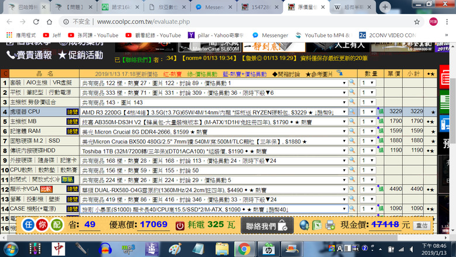Click the magnifier icon in the 主機板 MB row
The height and width of the screenshot is (257, 456).
click(352, 121)
